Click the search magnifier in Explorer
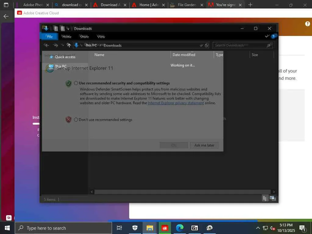Image resolution: width=312 pixels, height=234 pixels. click(269, 45)
